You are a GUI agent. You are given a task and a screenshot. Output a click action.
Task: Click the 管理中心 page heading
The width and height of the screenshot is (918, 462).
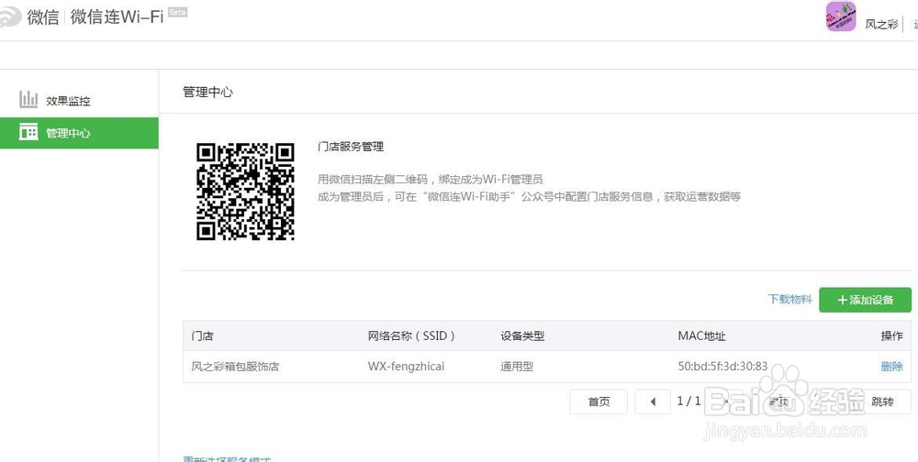point(207,92)
